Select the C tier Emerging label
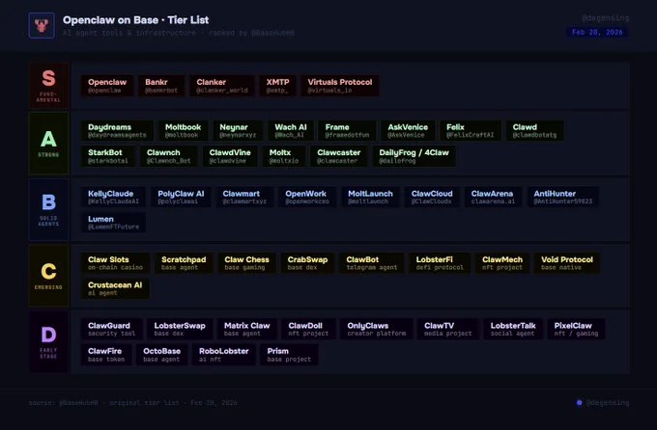The height and width of the screenshot is (430, 657). click(48, 276)
